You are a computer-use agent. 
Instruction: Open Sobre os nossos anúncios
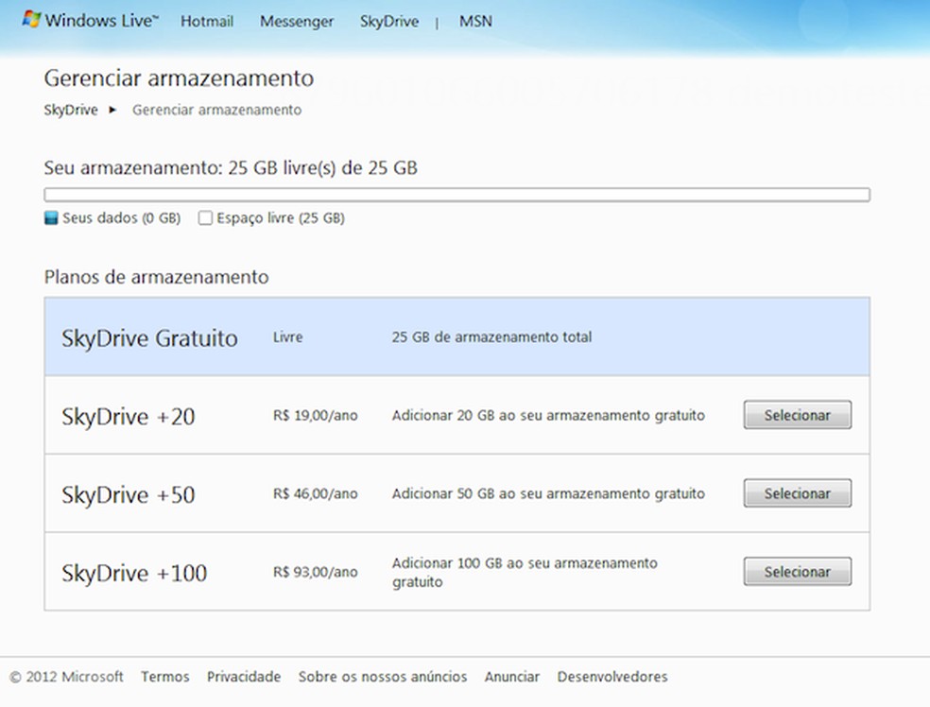(382, 677)
